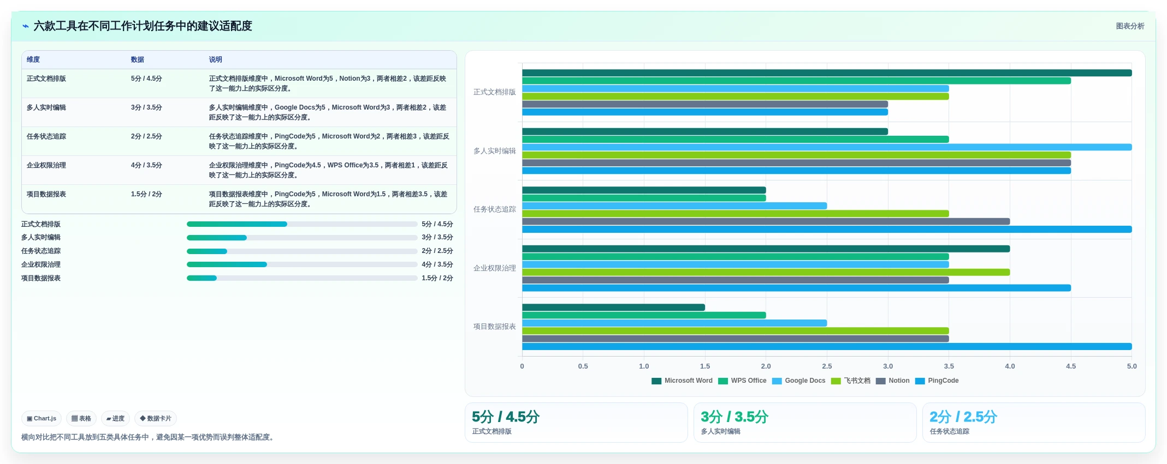
Task: Click the description starting 企业权限治理维度中，PingCode为4.5
Action: (x=328, y=170)
